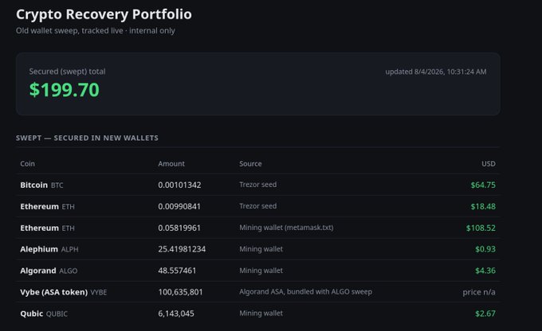Click 'Mining wallet' source in Qubic row
This screenshot has height=331, width=542.
pos(261,313)
